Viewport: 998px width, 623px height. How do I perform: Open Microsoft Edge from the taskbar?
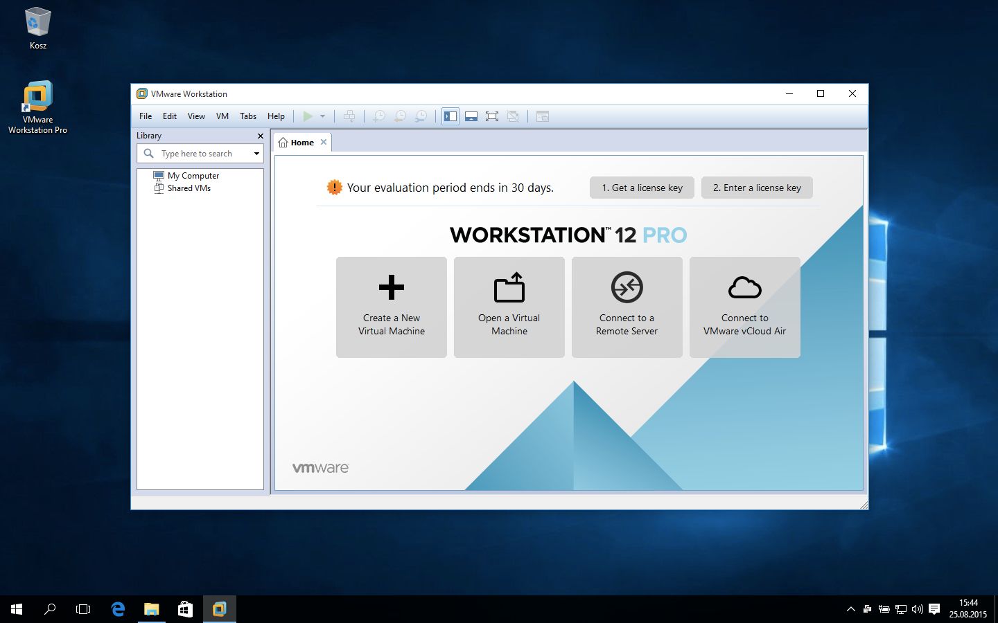(118, 609)
